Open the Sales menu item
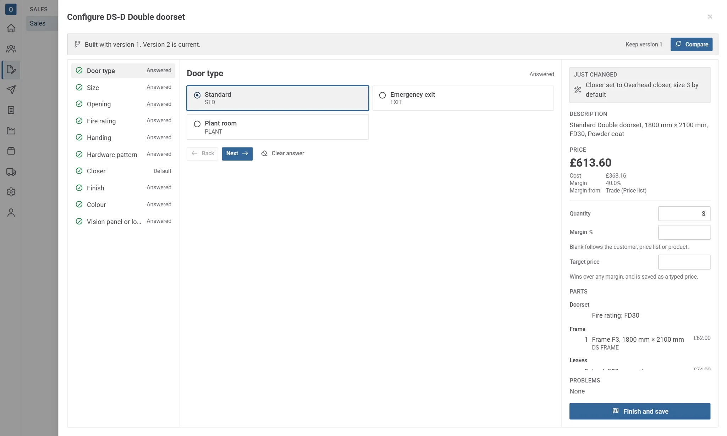 pyautogui.click(x=42, y=23)
